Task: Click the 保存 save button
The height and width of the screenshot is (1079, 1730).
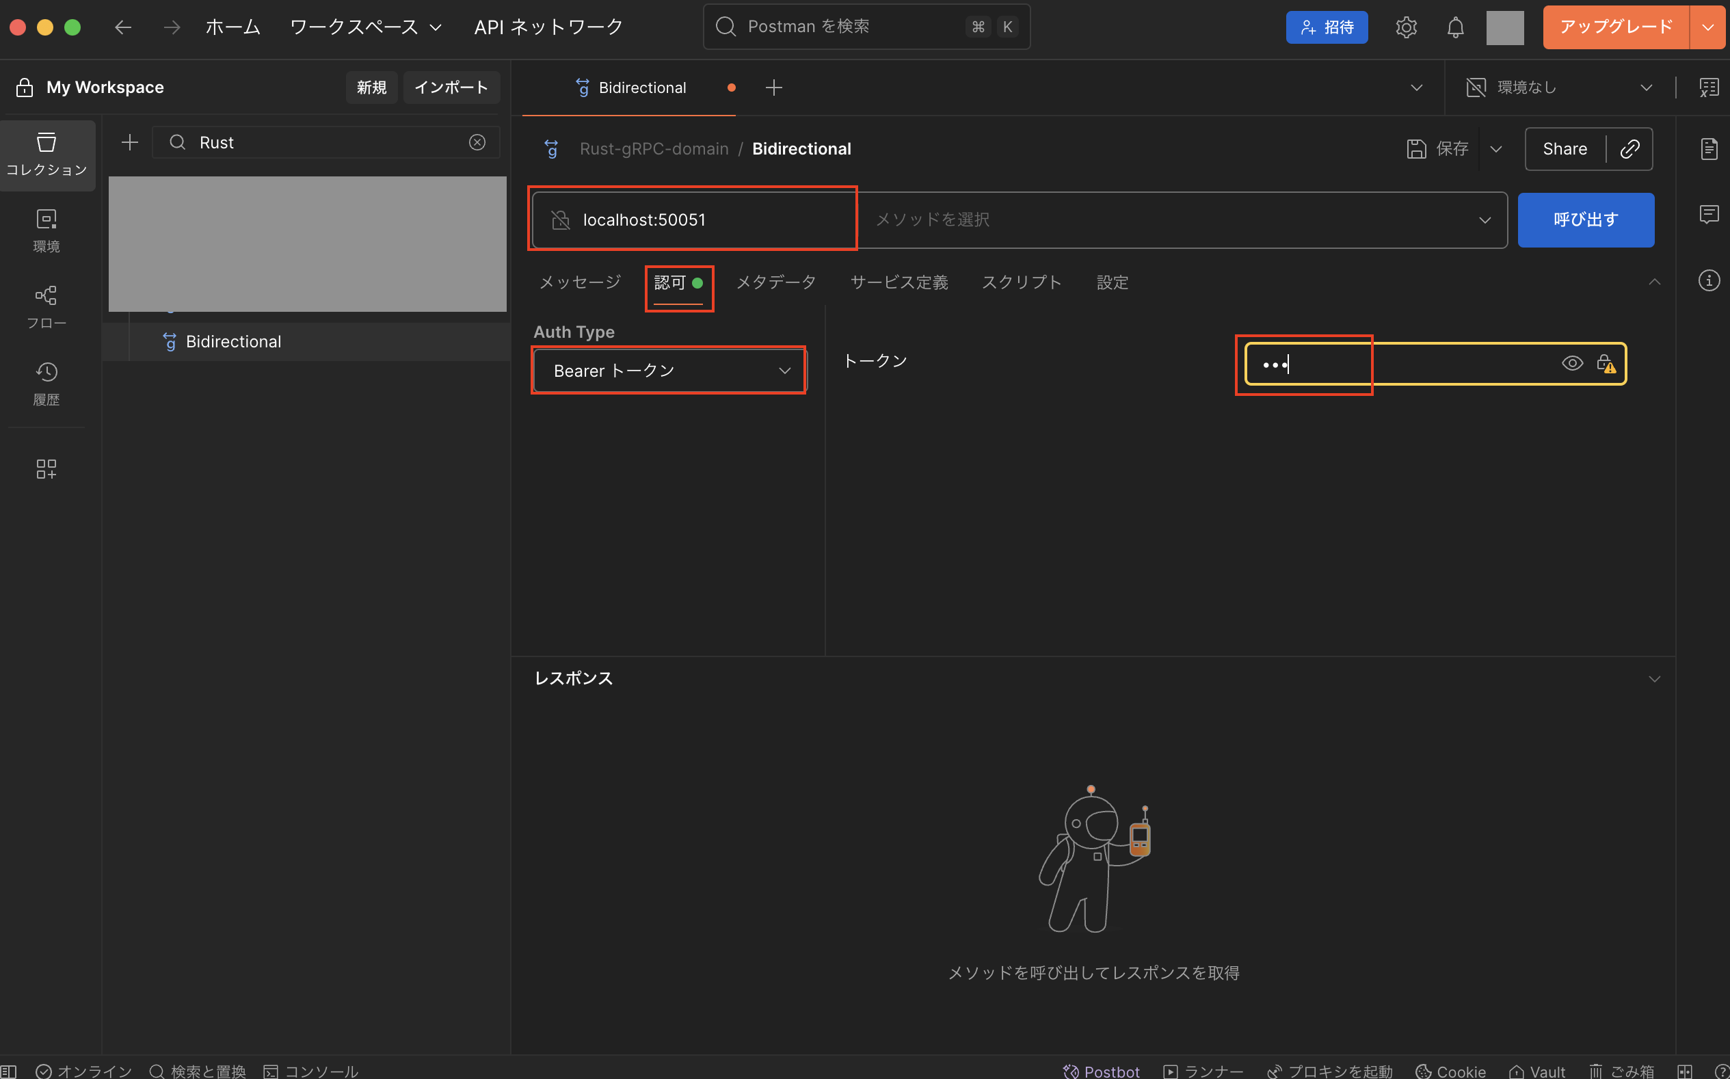Action: [x=1437, y=148]
